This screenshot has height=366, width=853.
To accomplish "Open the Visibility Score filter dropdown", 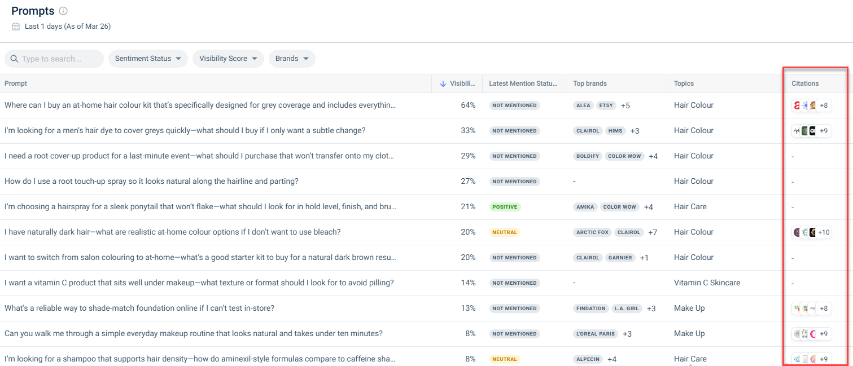I will click(228, 59).
